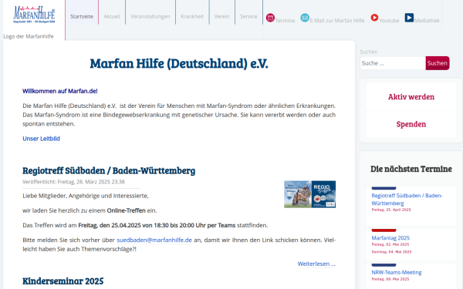Click the Freitag, 02. Mai 2025 date
This screenshot has width=463, height=289.
pyautogui.click(x=390, y=244)
